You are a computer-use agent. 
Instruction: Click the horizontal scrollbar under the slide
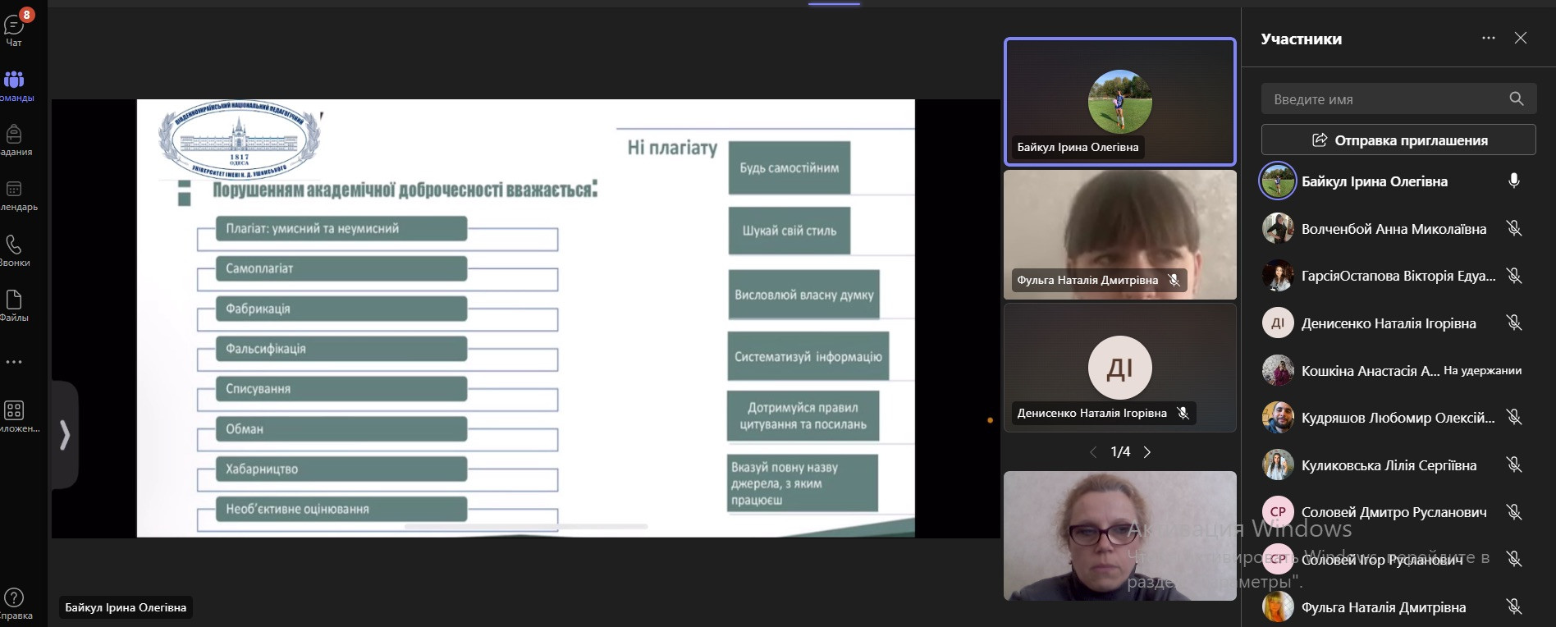[526, 526]
